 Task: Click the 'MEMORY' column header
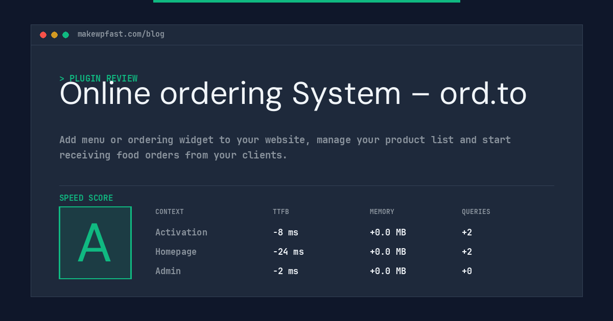tap(382, 212)
